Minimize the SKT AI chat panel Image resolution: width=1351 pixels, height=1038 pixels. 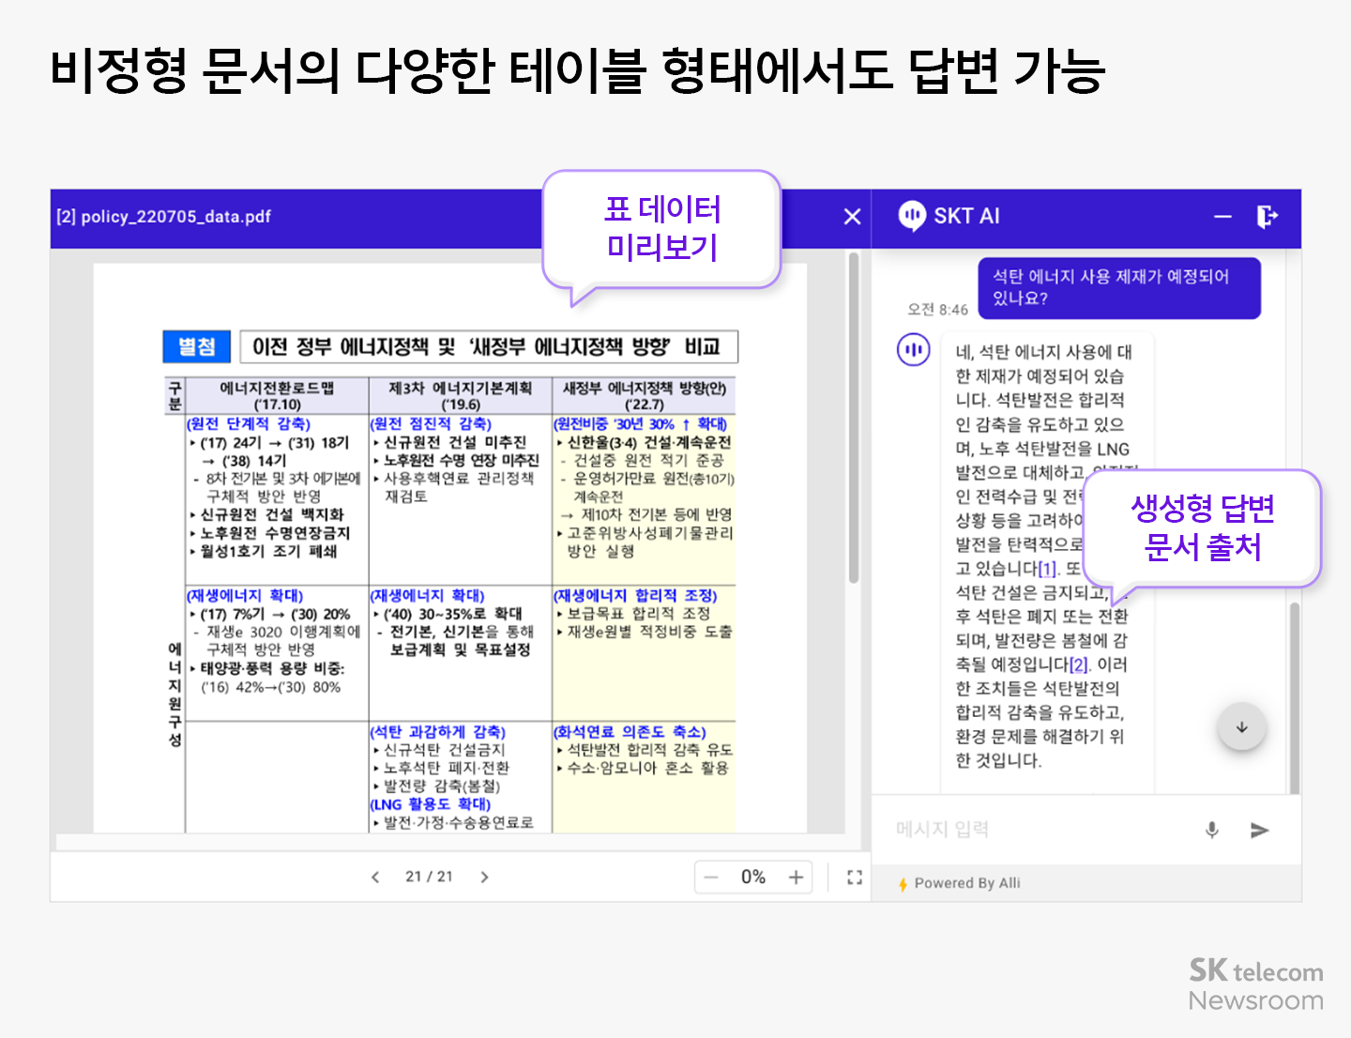[x=1222, y=216]
